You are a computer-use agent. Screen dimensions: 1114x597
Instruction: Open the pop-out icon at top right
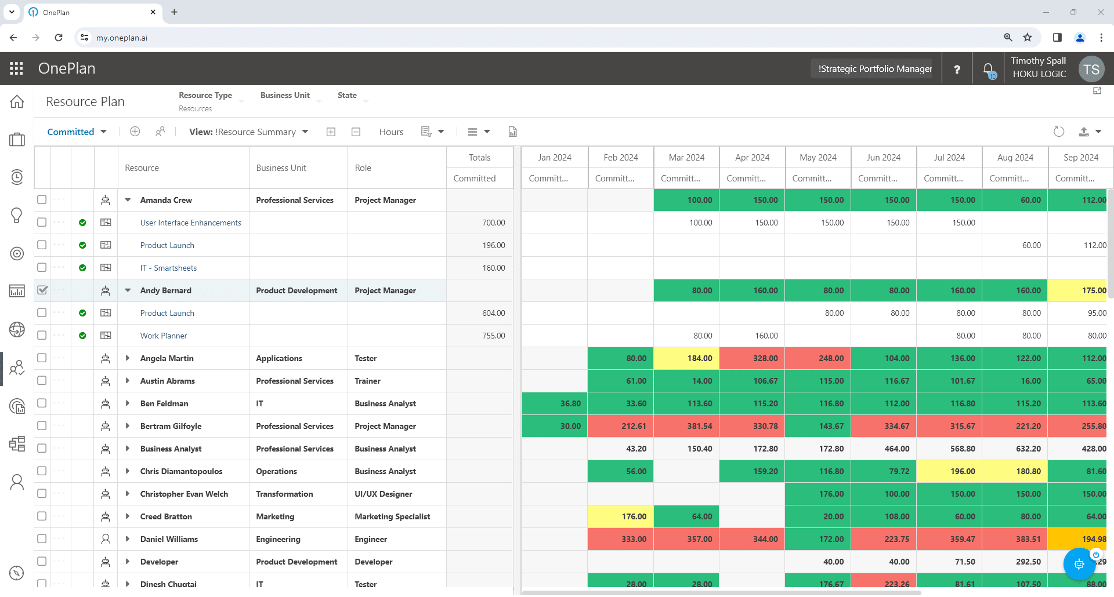tap(1097, 91)
